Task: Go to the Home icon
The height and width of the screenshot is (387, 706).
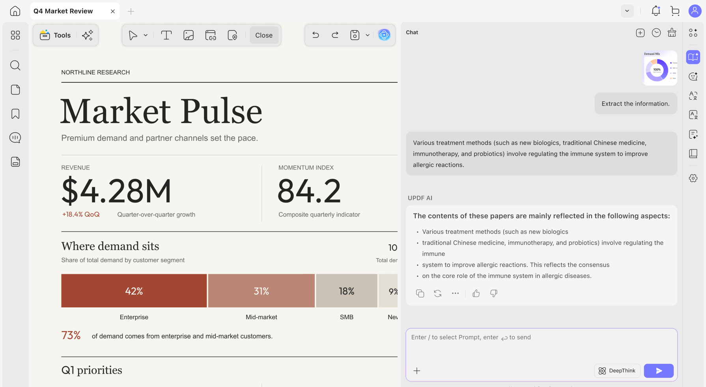Action: [15, 11]
